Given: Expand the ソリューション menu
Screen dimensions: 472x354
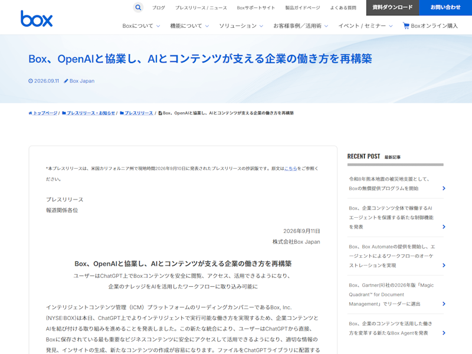Looking at the screenshot, I should click(x=241, y=26).
